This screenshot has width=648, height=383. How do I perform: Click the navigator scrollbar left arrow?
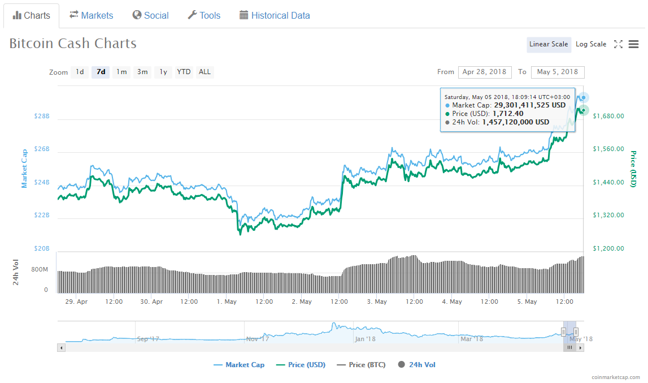(60, 347)
